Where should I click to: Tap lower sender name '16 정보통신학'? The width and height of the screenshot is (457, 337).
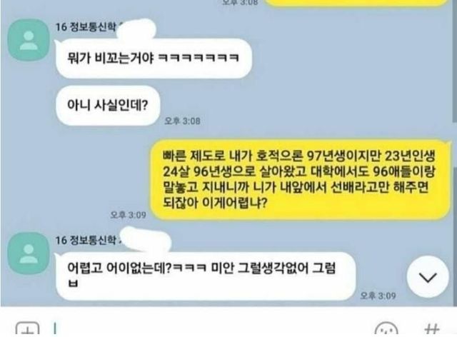[86, 241]
